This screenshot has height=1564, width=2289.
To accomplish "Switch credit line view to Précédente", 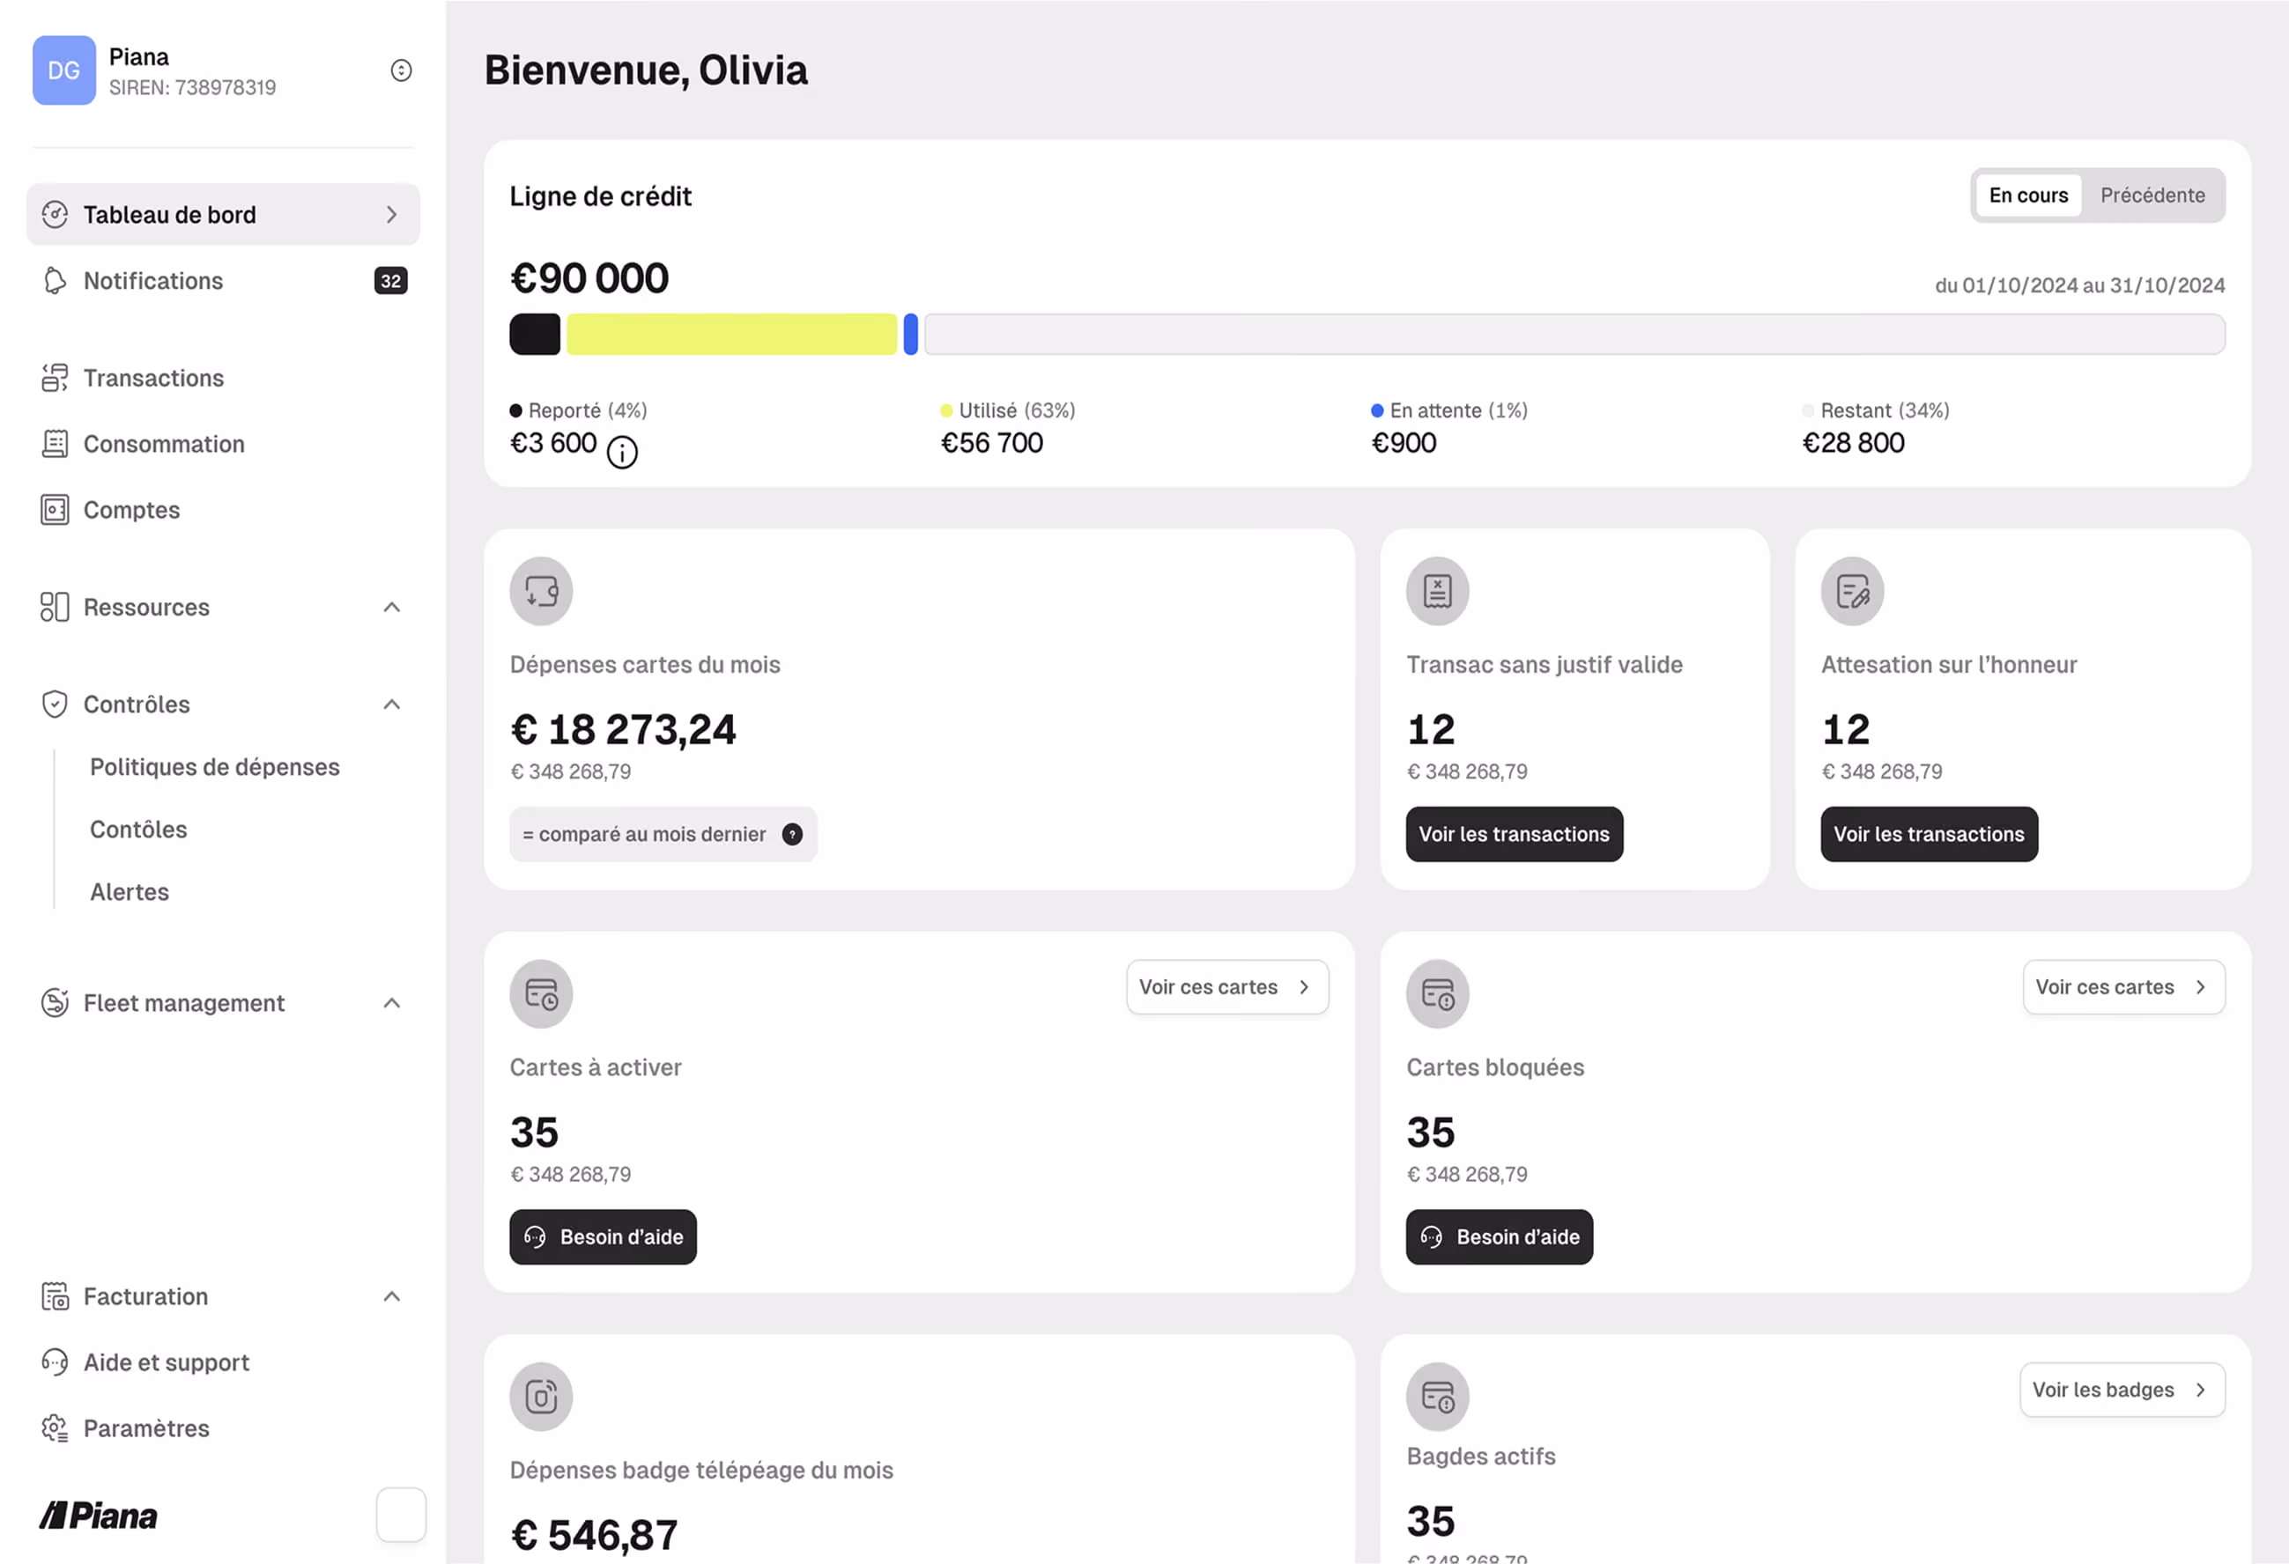I will click(x=2152, y=195).
